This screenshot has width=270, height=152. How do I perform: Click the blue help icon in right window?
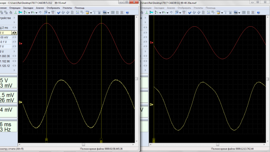(x=258, y=12)
